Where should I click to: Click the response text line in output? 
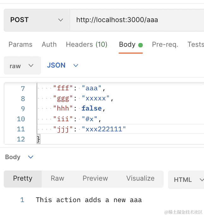click(x=89, y=200)
